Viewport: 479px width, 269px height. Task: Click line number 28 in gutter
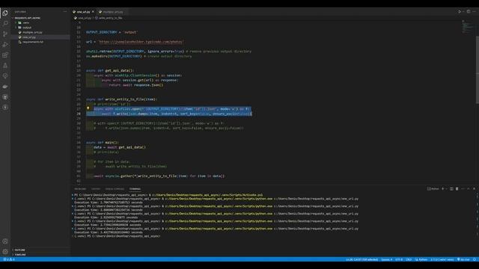[79, 114]
